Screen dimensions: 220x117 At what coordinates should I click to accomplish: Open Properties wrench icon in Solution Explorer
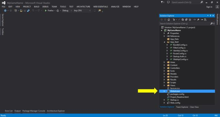(x=198, y=20)
